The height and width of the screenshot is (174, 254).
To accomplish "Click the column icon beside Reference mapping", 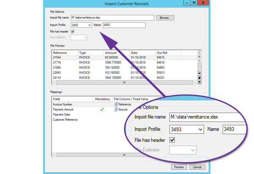I will point(116,104).
